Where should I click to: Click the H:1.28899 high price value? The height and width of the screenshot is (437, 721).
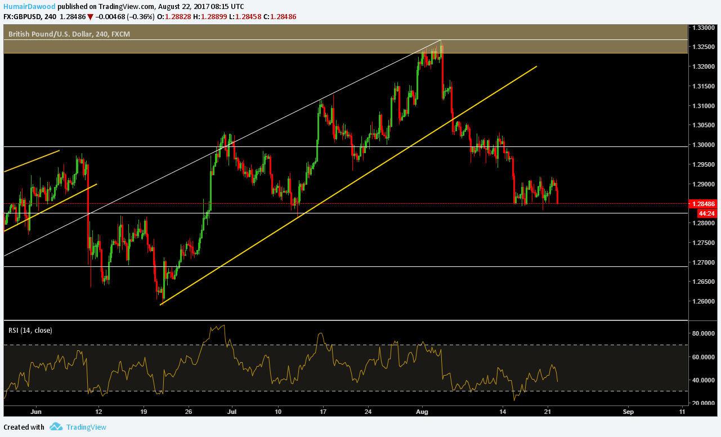tap(209, 17)
